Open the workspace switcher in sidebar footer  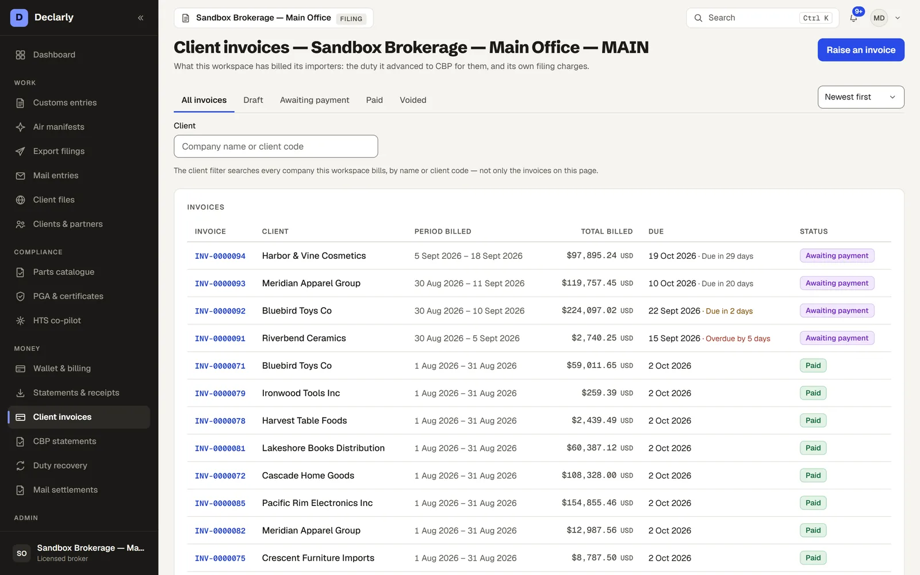coord(79,553)
